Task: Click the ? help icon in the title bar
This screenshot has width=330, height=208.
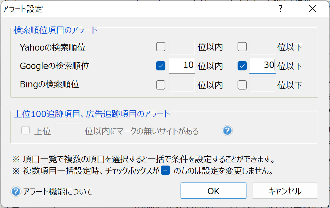Action: click(280, 8)
